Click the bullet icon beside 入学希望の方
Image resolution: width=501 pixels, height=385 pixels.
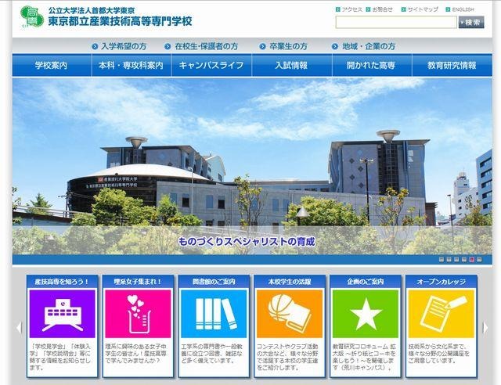coord(95,47)
